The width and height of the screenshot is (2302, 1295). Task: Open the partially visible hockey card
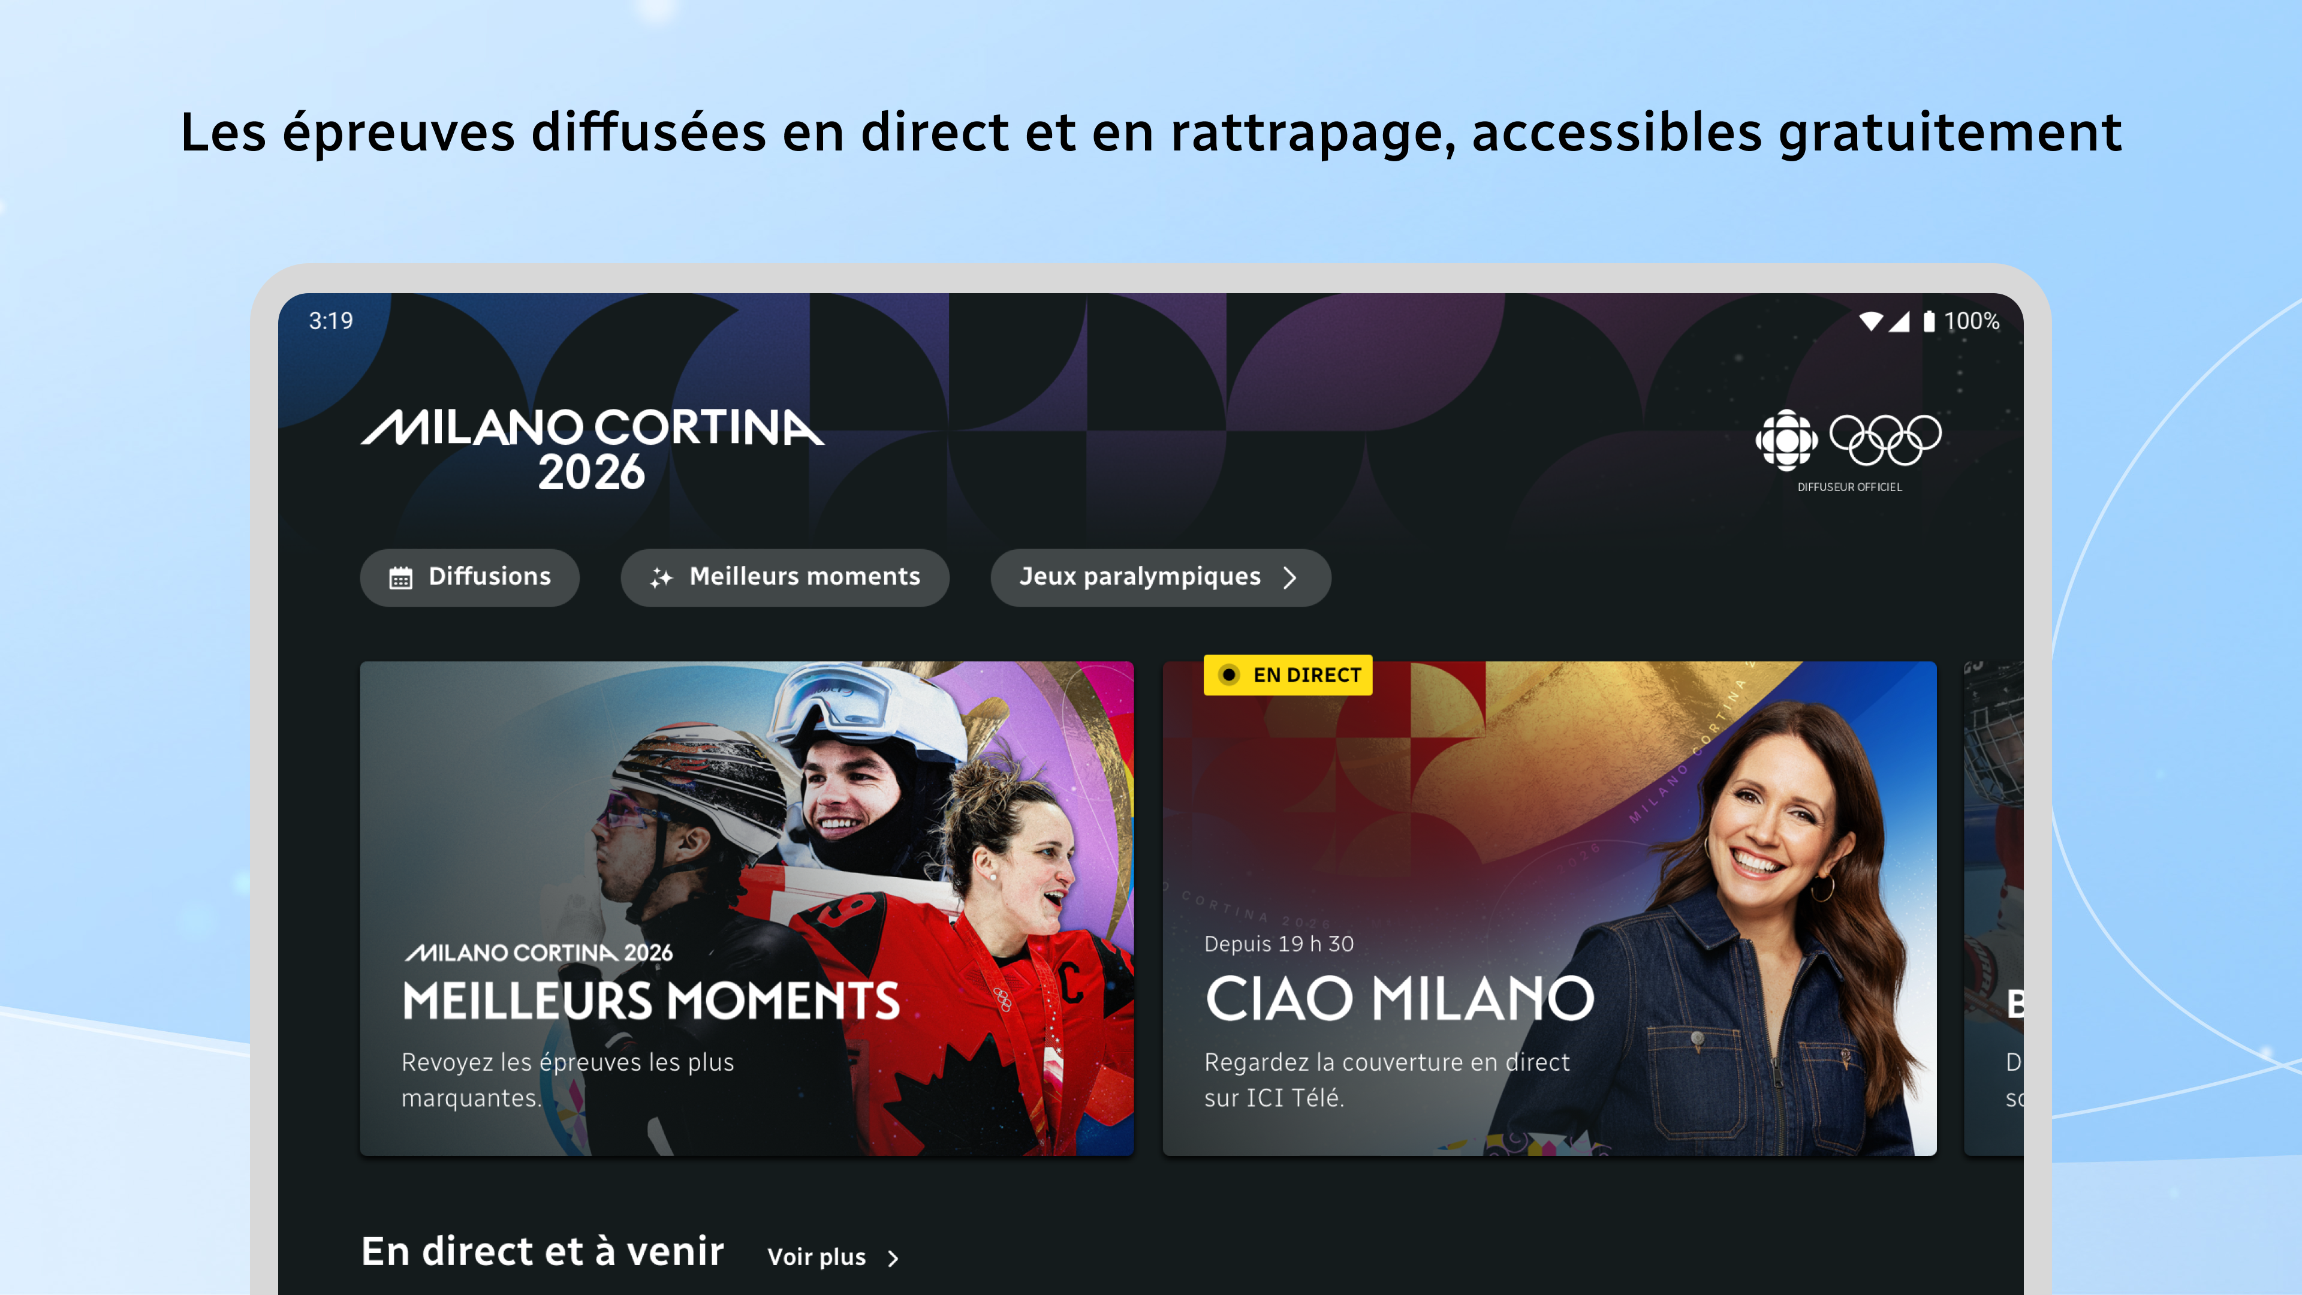pos(1993,908)
